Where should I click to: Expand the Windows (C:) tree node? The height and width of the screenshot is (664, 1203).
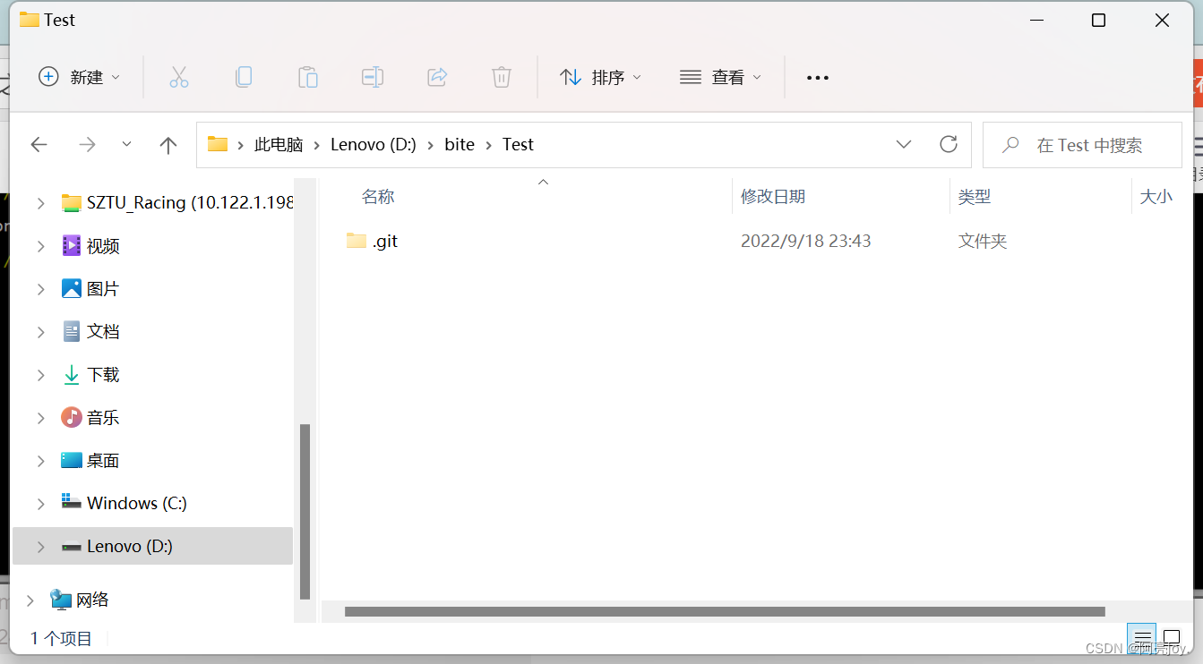click(x=40, y=504)
